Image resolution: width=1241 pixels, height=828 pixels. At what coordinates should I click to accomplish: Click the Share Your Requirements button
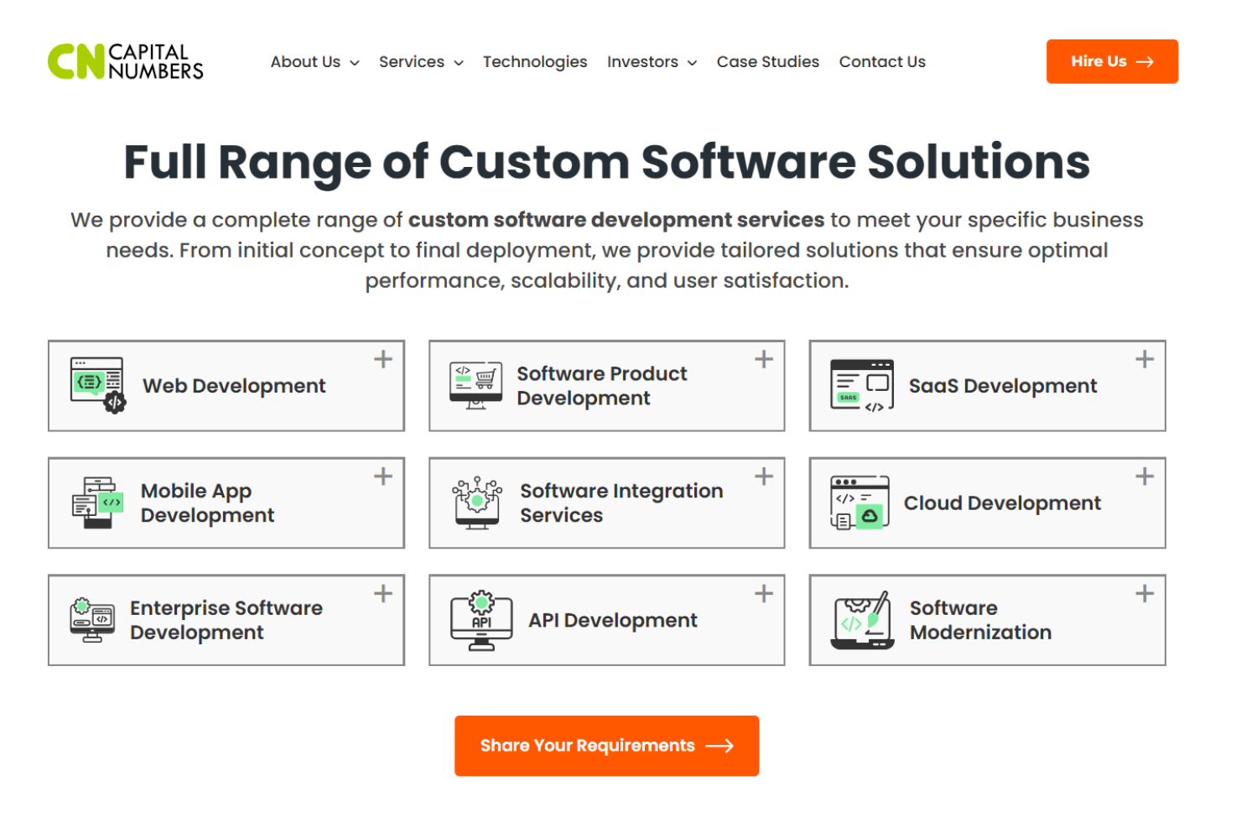click(606, 746)
